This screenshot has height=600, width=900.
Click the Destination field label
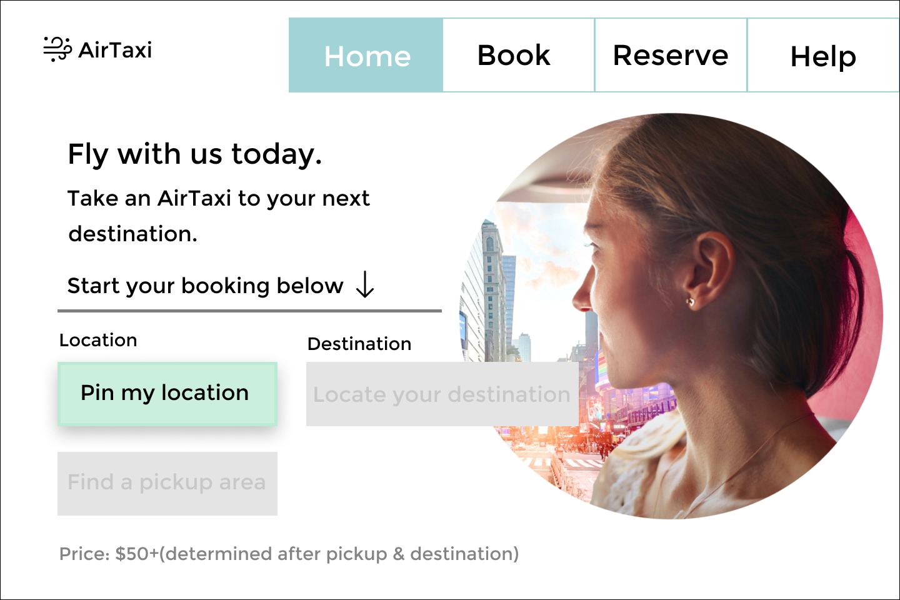pos(359,344)
